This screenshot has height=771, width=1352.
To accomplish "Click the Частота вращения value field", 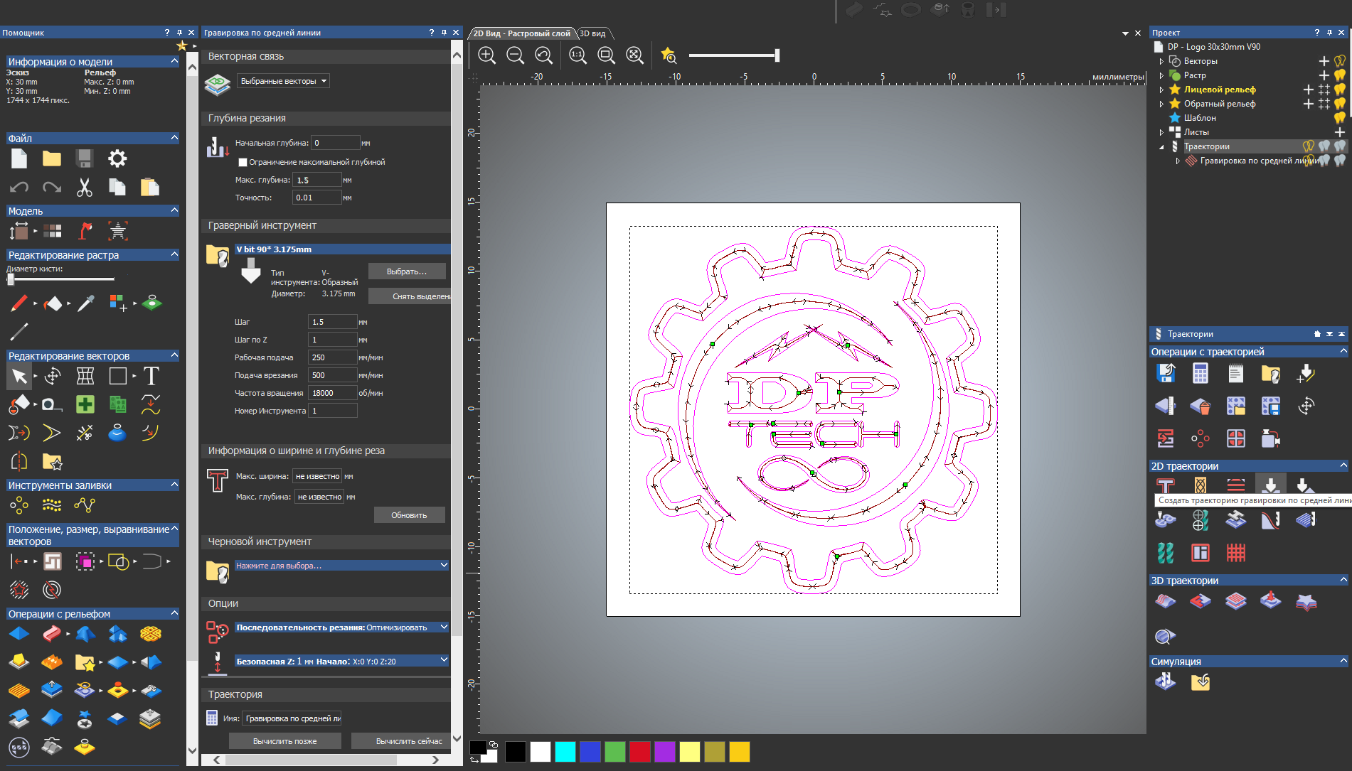I will (x=333, y=393).
